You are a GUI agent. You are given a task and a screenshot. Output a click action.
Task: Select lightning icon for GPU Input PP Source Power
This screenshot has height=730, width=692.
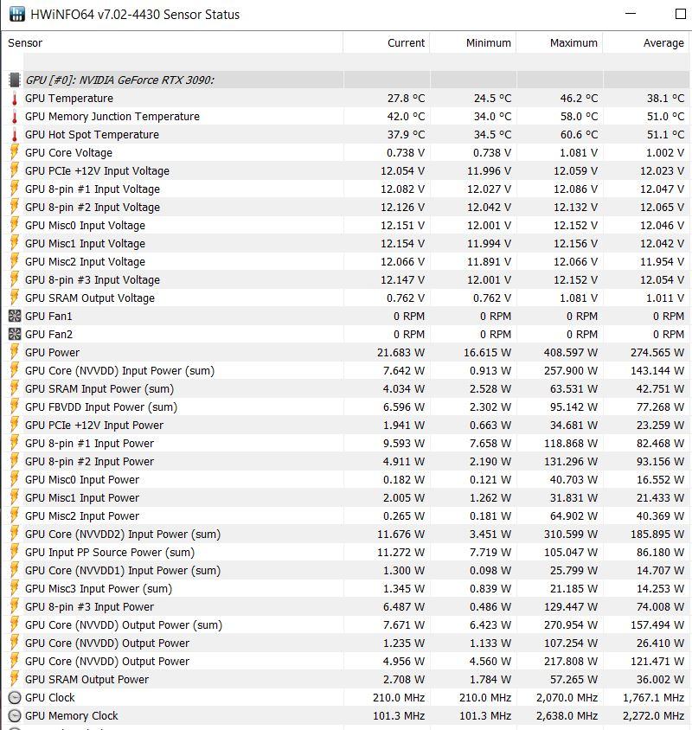15,552
